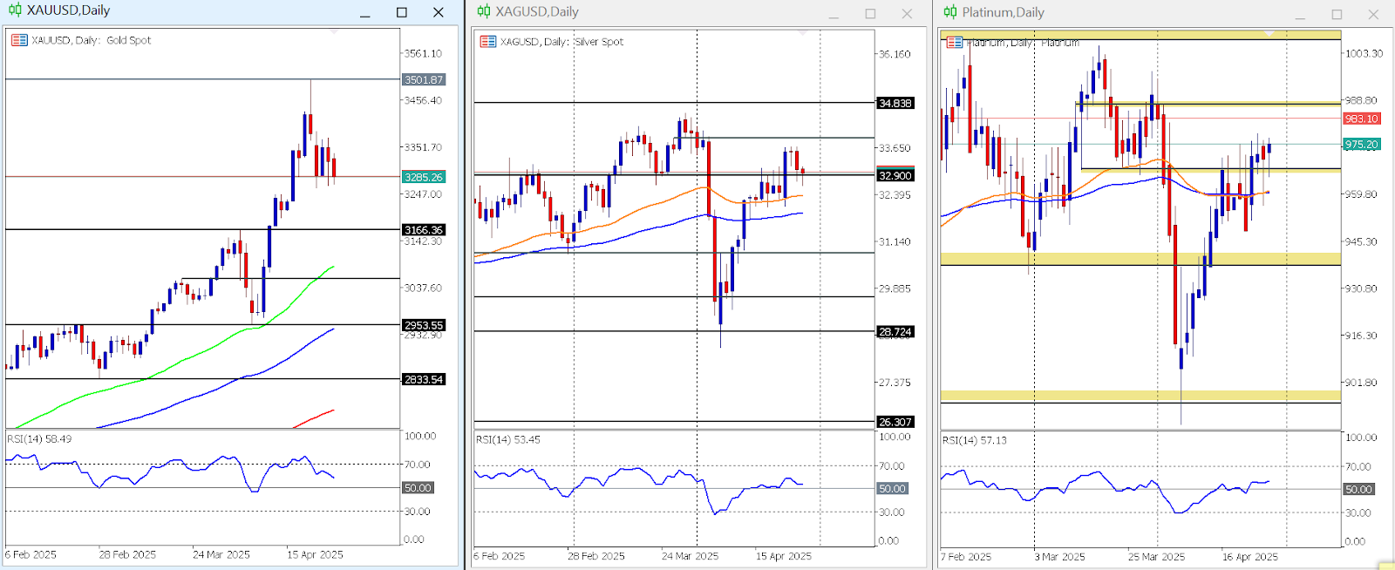Image resolution: width=1395 pixels, height=570 pixels.
Task: Click the 3166.36 horizontal line label
Action: [424, 230]
